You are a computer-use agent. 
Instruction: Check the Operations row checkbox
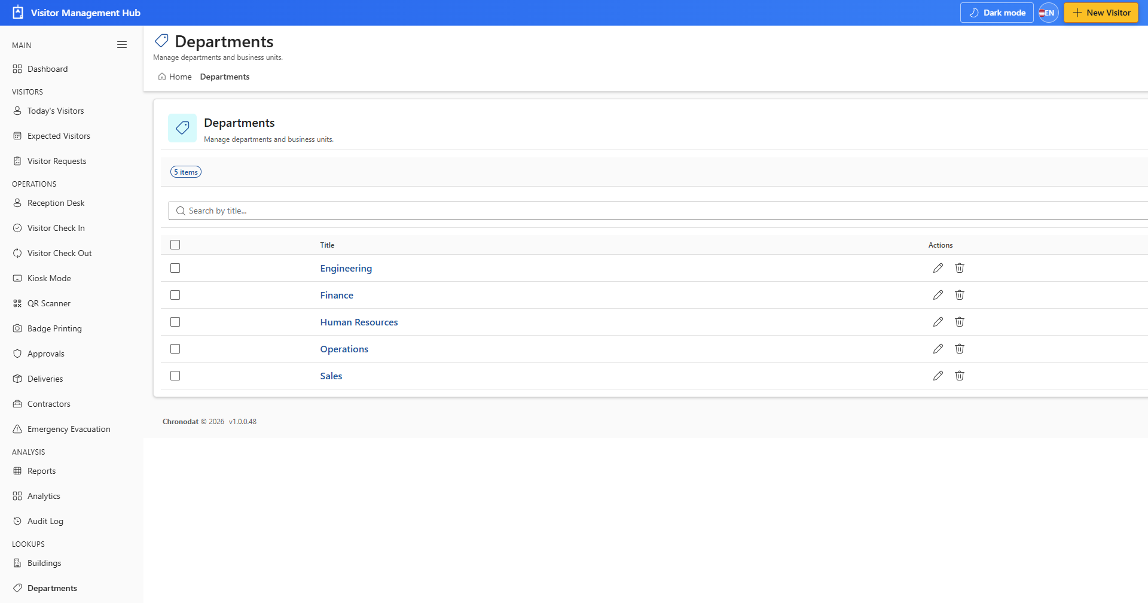point(175,349)
